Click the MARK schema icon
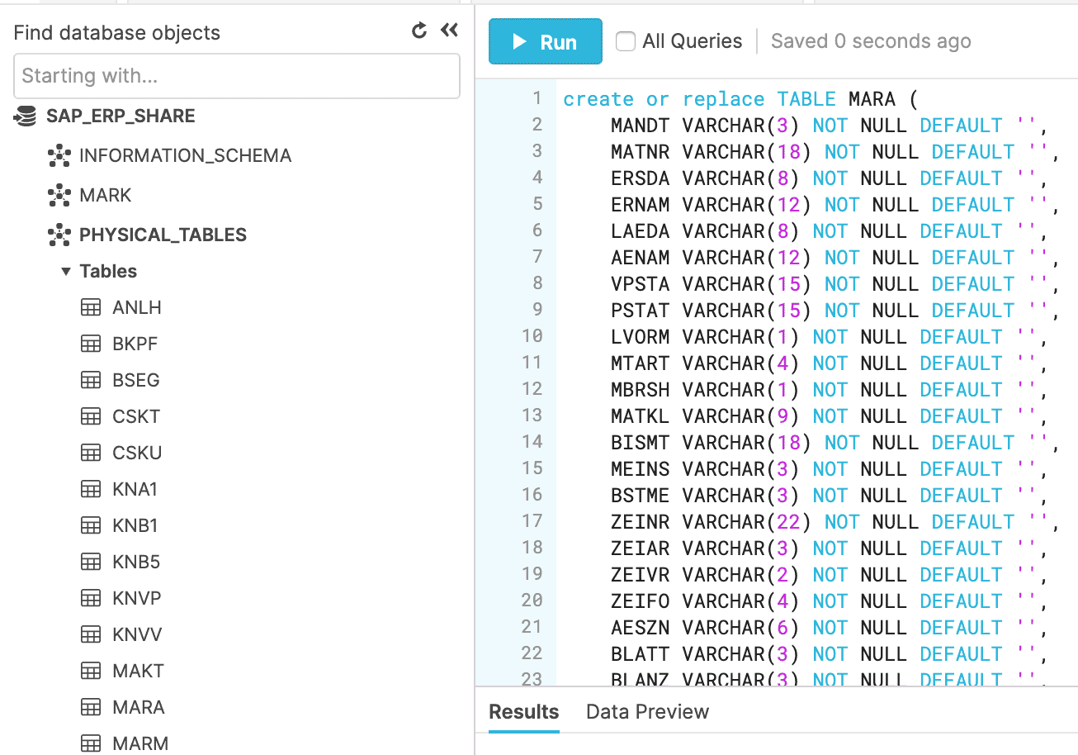Viewport: 1078px width, 755px height. (x=59, y=196)
